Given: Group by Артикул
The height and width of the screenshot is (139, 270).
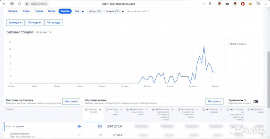Looking at the screenshot, I should coord(15,23).
